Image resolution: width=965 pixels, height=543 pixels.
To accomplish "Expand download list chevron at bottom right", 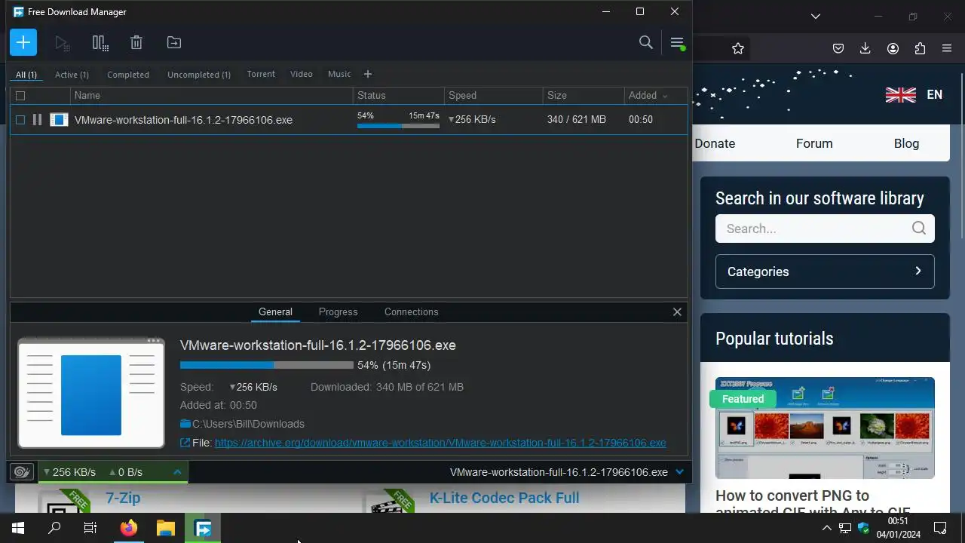I will point(679,472).
